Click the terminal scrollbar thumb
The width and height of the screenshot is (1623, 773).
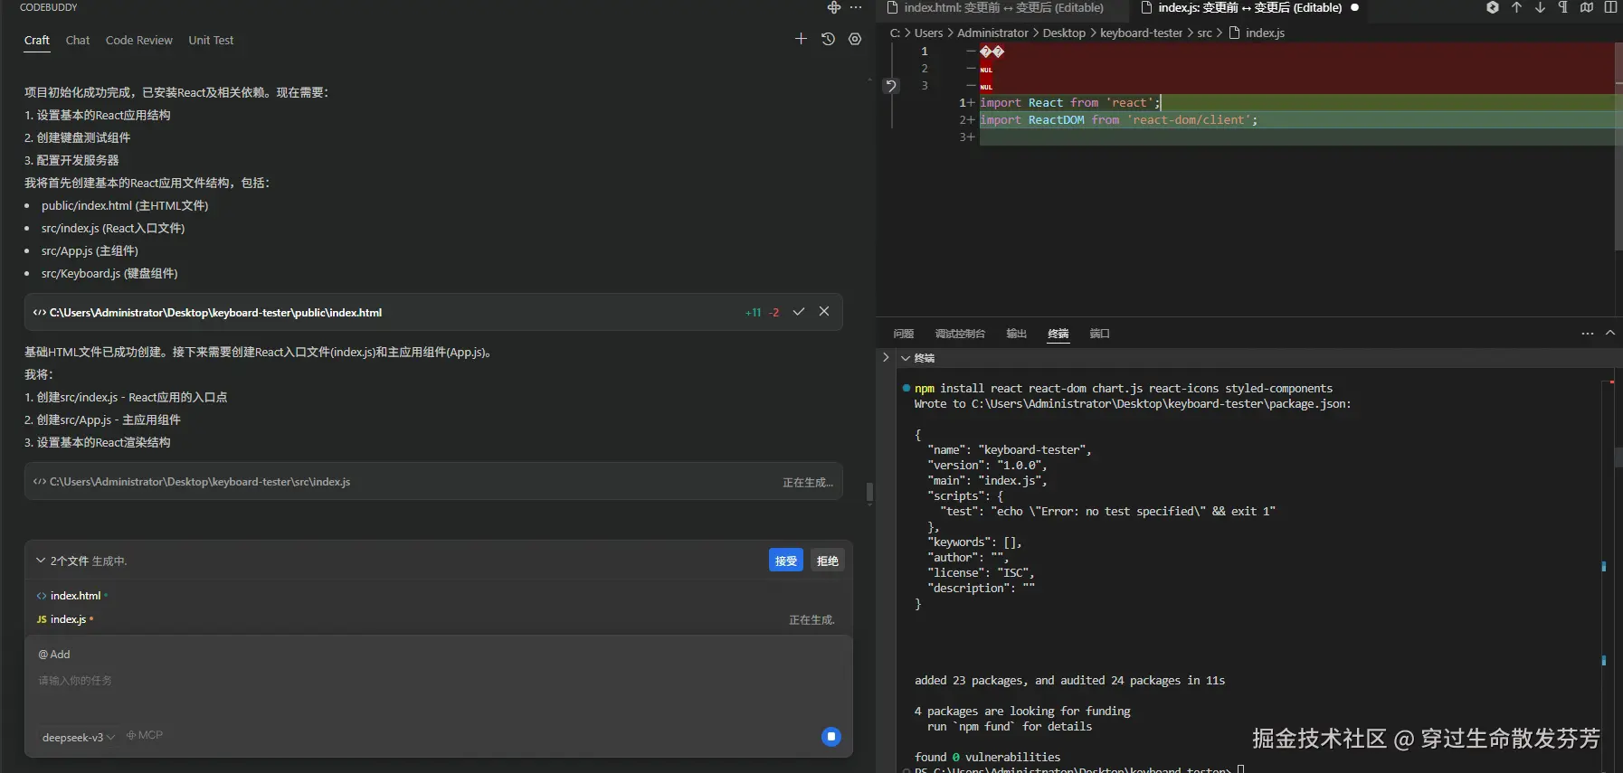point(1618,457)
